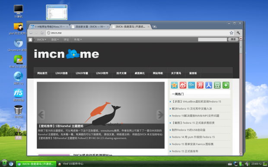Open link 制作Fedora 15的USB启动盘
Screen dimensions: 268x167
click(x=188, y=130)
